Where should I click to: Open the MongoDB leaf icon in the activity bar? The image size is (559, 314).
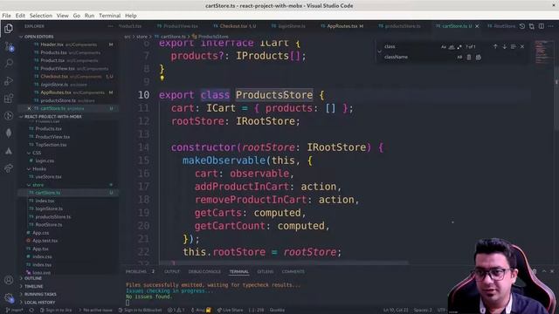9,133
